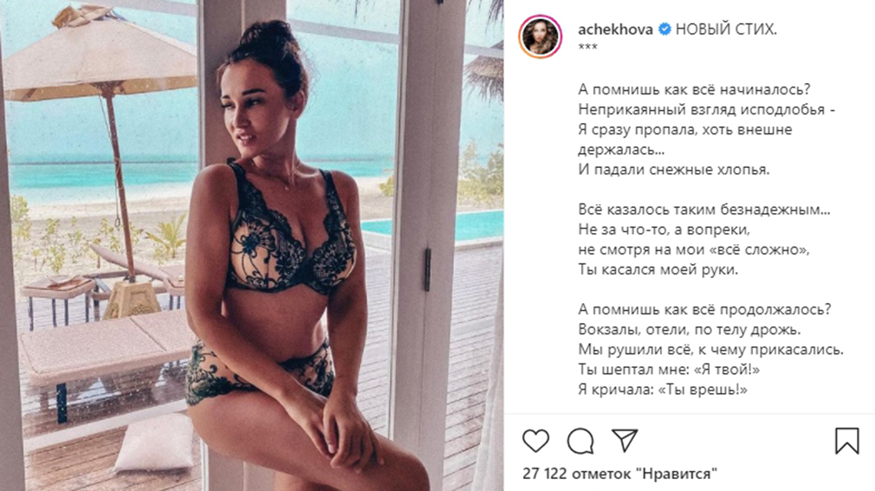Open comments via the speech bubble icon
The image size is (875, 491).
[580, 441]
